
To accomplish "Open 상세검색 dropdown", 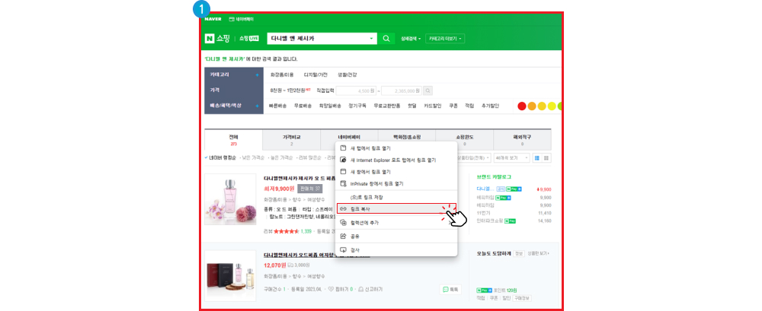I will (x=411, y=38).
